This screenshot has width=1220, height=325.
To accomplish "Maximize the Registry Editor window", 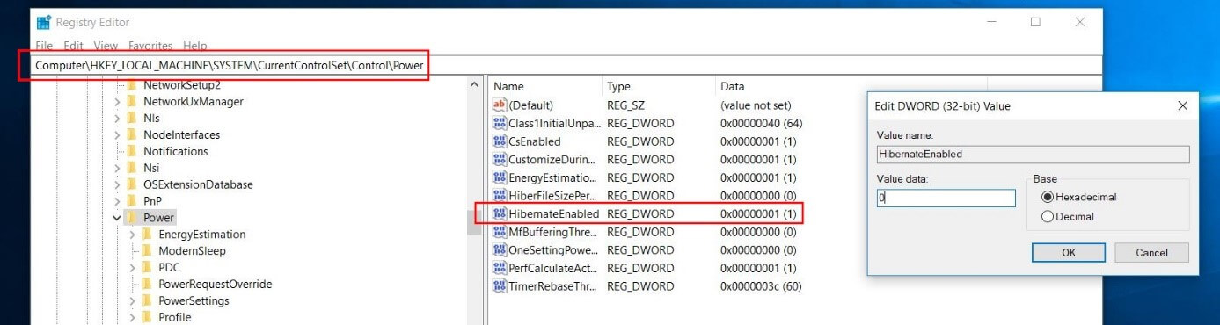I will (x=1035, y=22).
